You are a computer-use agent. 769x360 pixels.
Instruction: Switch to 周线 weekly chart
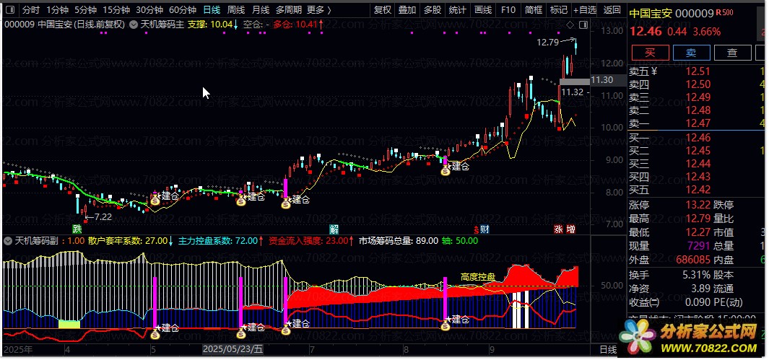[x=236, y=9]
